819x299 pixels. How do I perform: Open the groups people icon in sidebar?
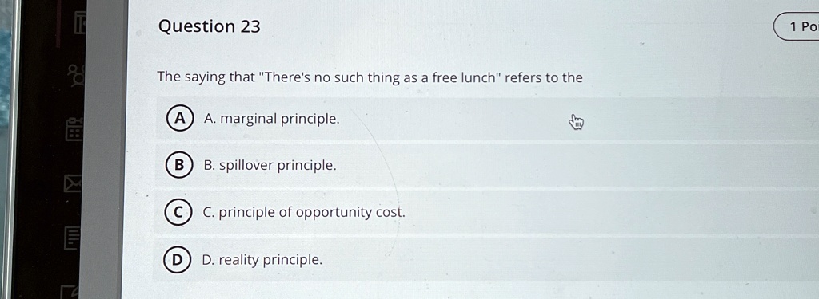(78, 76)
